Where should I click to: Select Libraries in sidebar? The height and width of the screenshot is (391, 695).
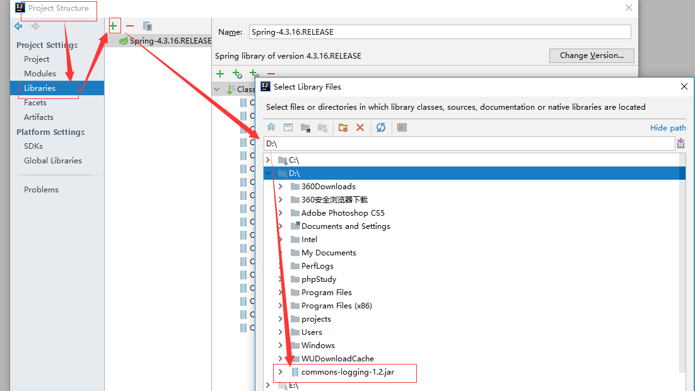[57, 88]
